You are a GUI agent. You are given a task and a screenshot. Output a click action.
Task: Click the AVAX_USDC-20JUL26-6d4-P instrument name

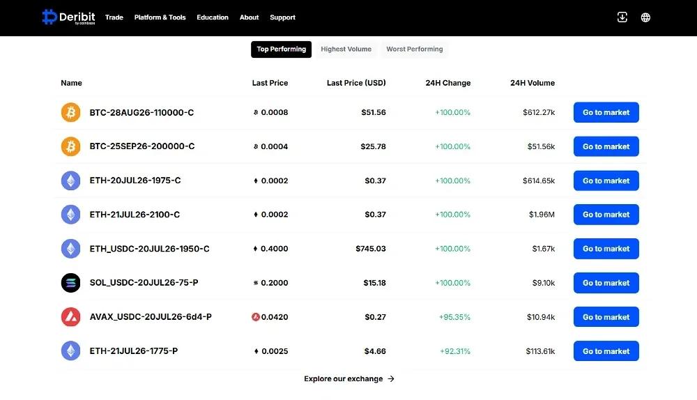(x=151, y=317)
